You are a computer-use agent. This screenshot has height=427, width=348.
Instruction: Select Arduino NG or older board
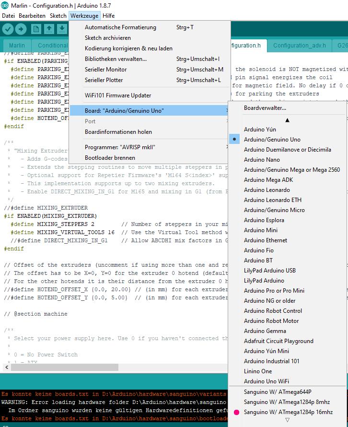(x=287, y=301)
